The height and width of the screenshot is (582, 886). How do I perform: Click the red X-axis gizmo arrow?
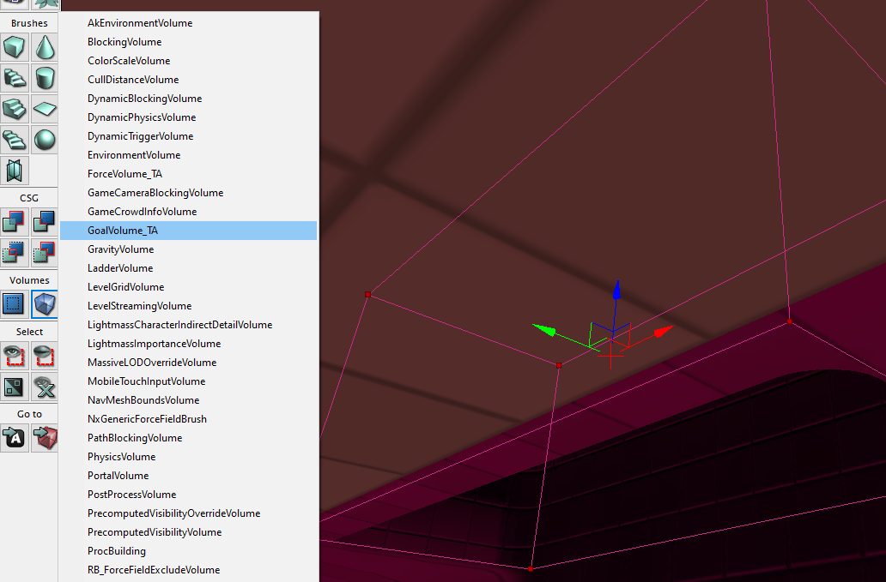662,331
